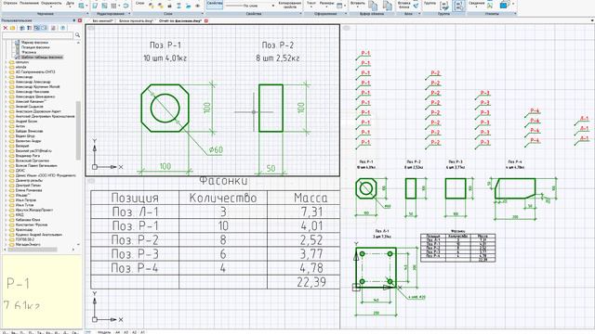Expand the Черчение panel arrow
This screenshot has width=595, height=334.
pos(87,14)
